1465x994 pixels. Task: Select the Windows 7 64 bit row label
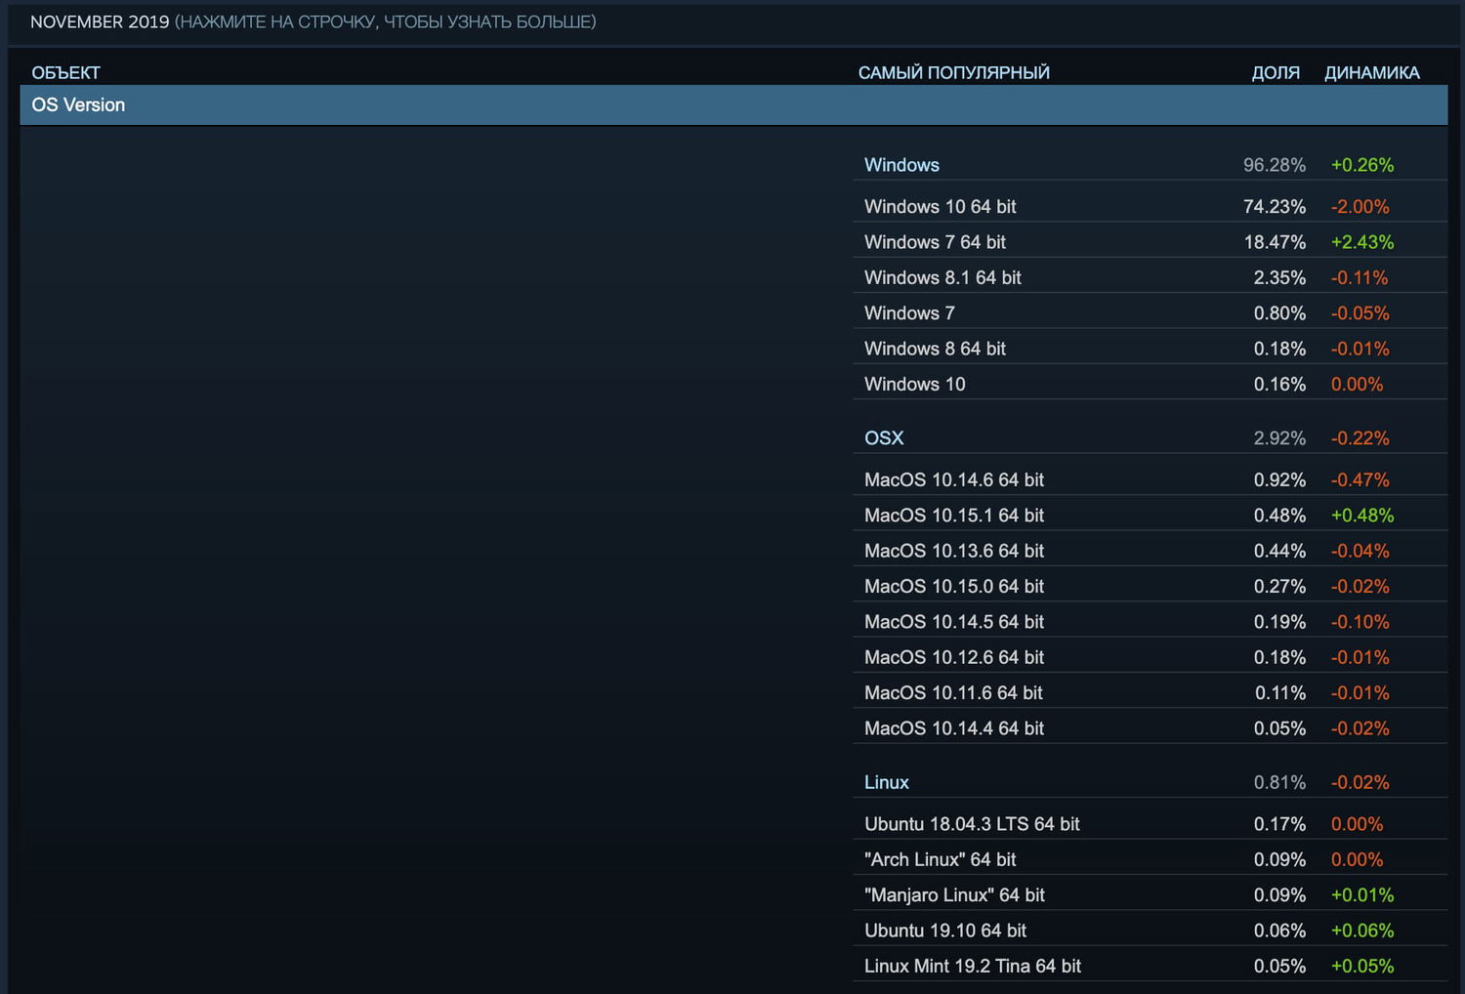[x=935, y=242]
